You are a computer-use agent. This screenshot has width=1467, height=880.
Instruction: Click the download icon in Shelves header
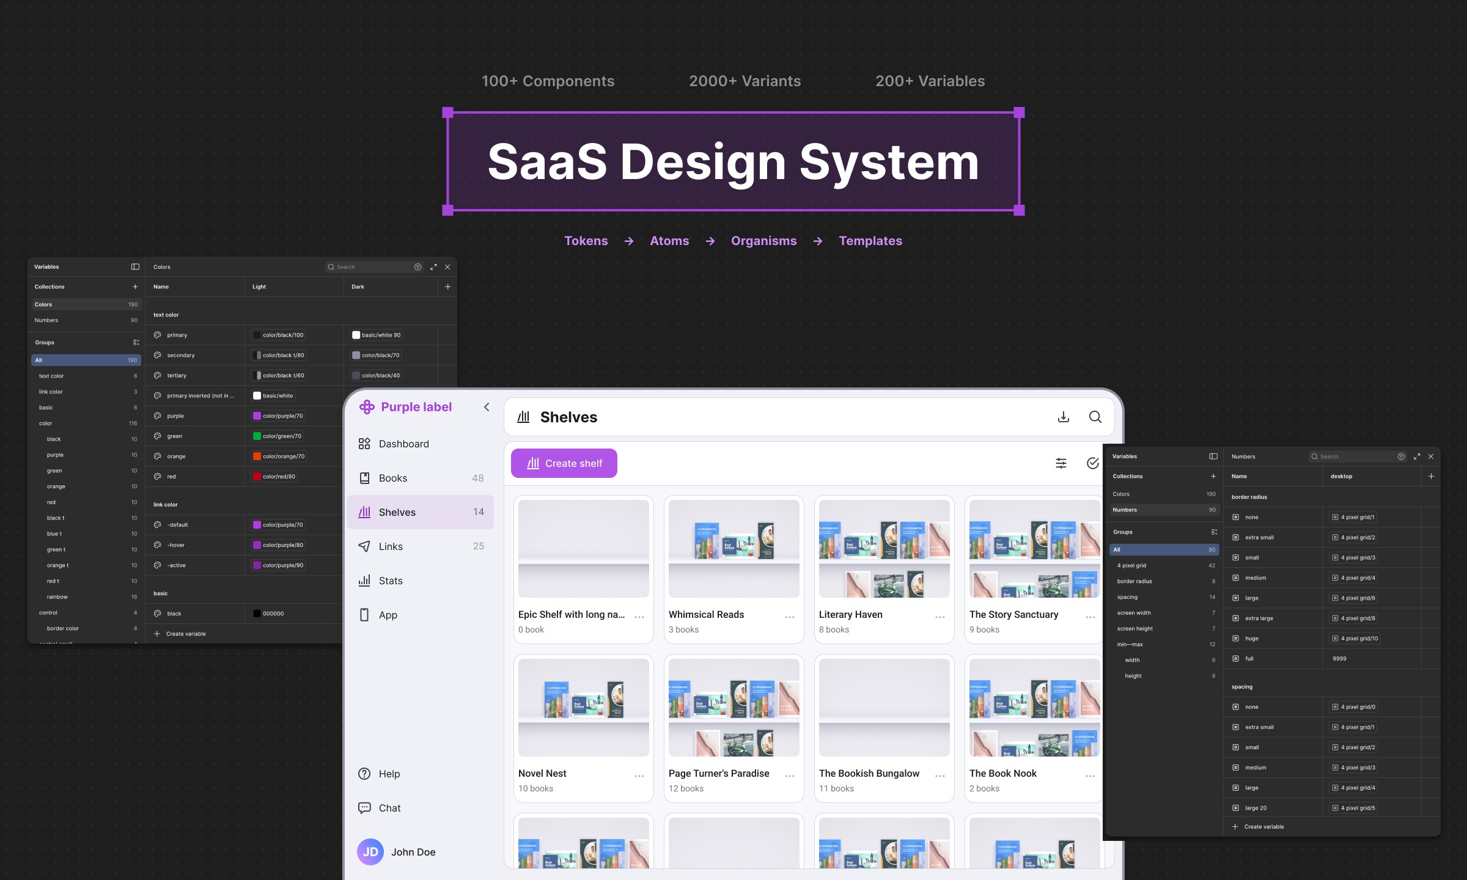pos(1064,417)
